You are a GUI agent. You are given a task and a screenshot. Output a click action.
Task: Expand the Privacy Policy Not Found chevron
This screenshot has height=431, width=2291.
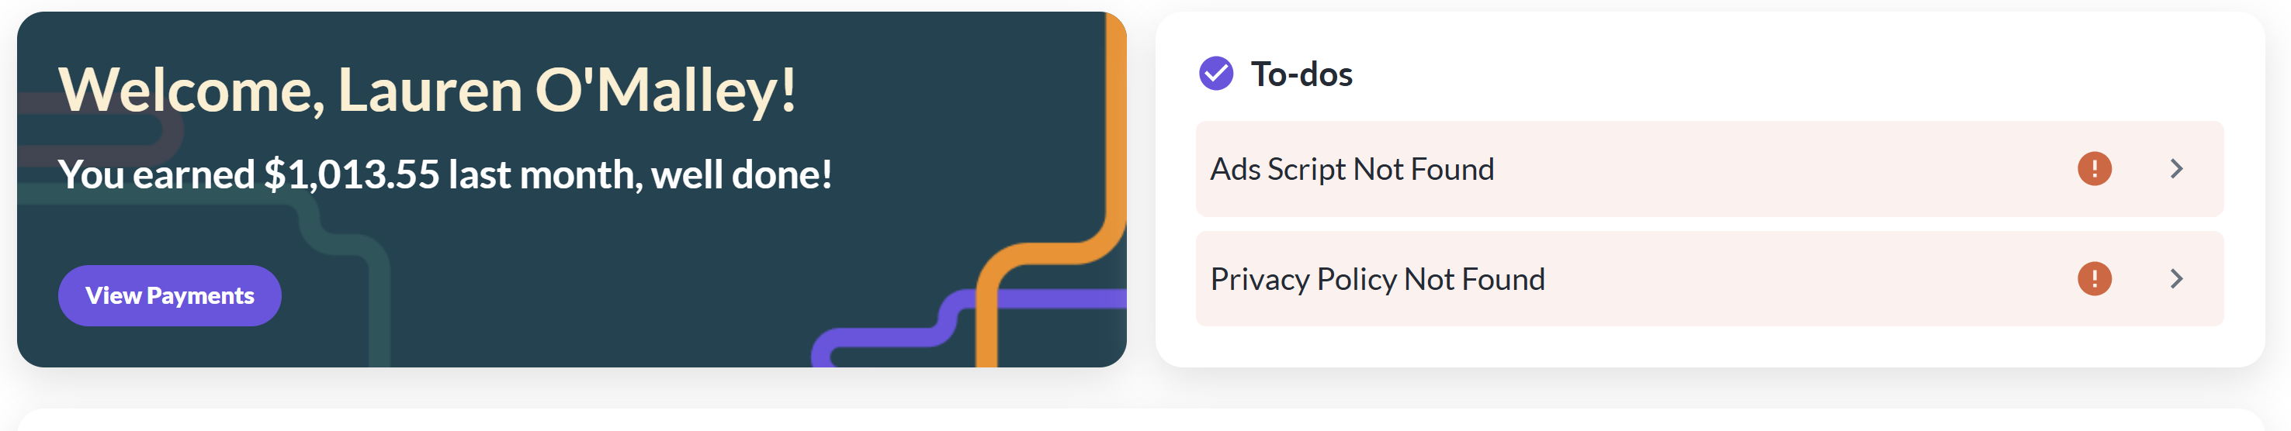coord(2175,279)
